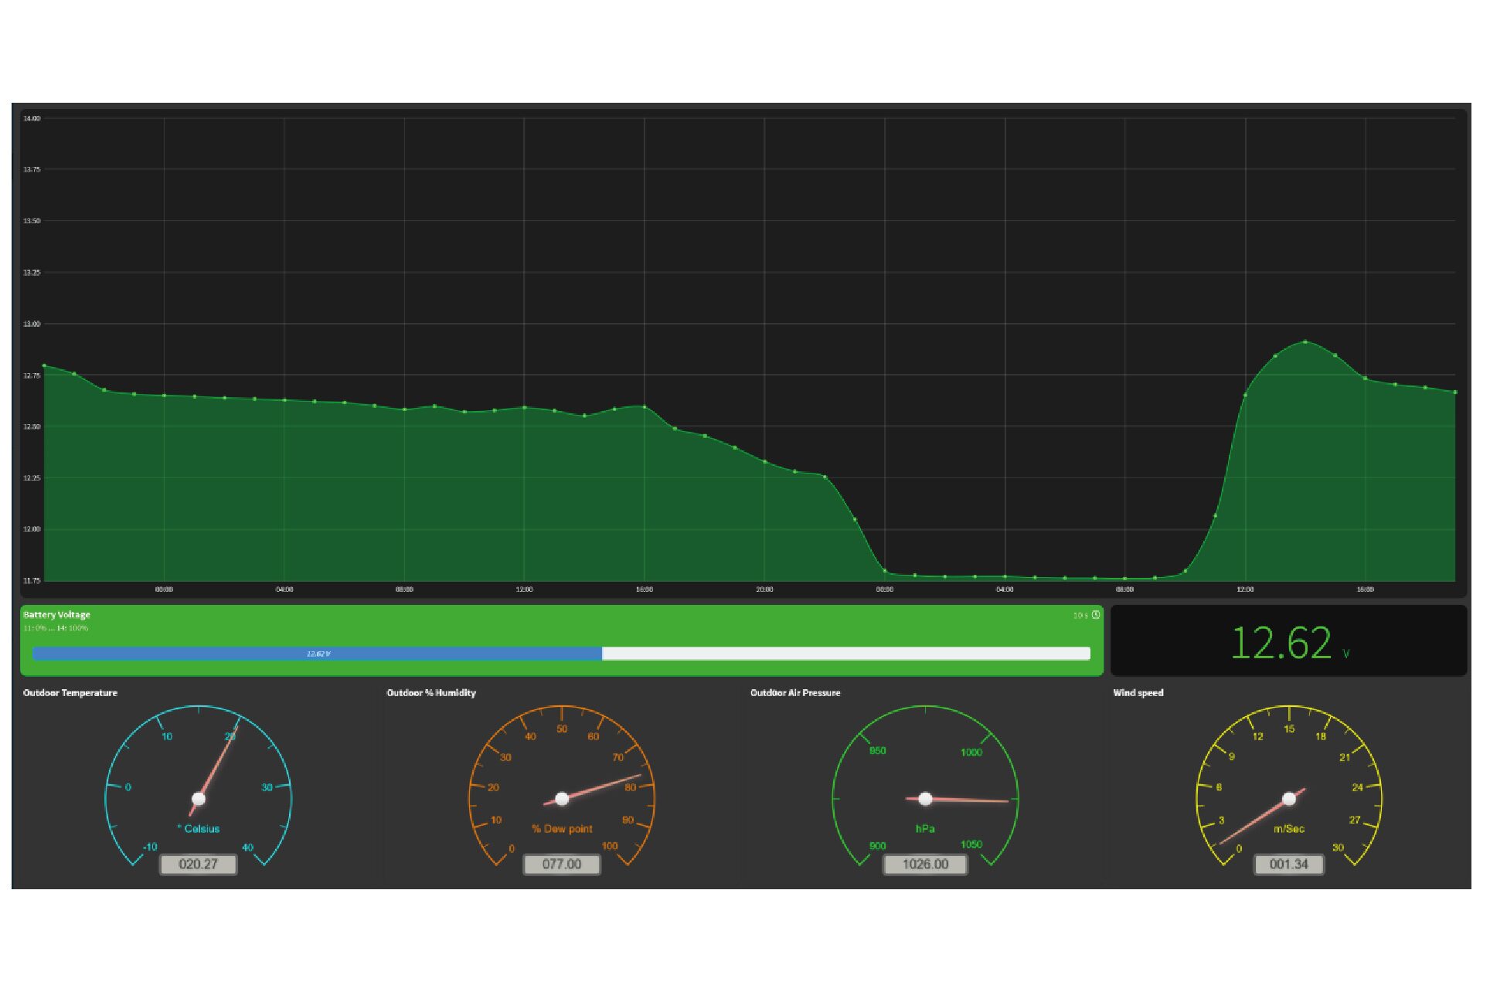
Task: Click the blue Battery Voltage progress bar
Action: [318, 654]
